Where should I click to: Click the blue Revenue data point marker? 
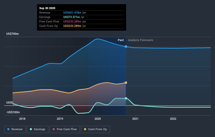coord(126,47)
